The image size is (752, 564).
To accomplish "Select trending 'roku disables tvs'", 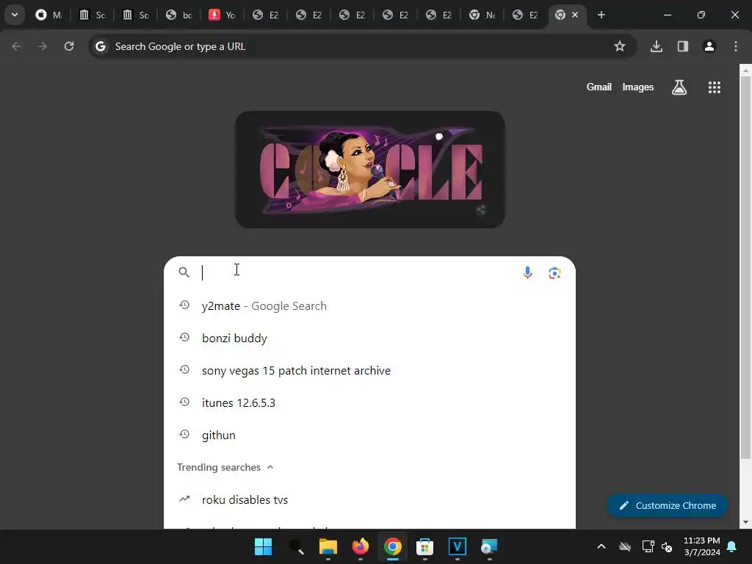I will point(370,499).
